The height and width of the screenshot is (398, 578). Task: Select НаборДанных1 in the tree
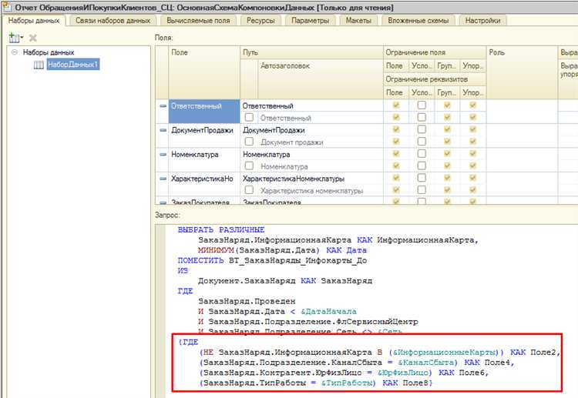[x=73, y=65]
